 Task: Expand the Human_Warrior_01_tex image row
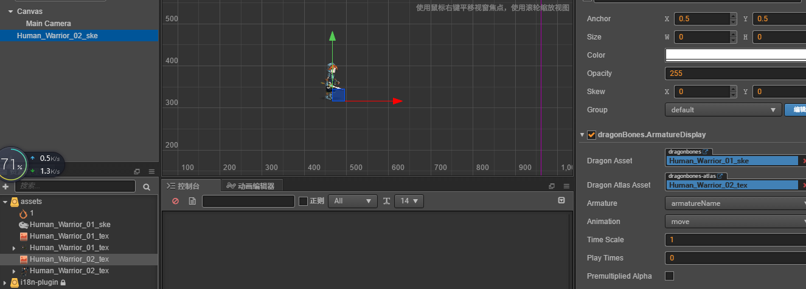pyautogui.click(x=14, y=248)
